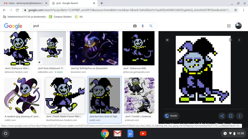Viewport: 248px width, 139px height.
Task: Close the jevil Google Search tab
Action: [94, 3]
